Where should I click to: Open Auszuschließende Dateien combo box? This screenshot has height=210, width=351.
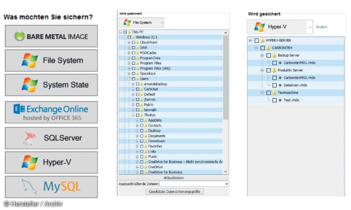[194, 184]
